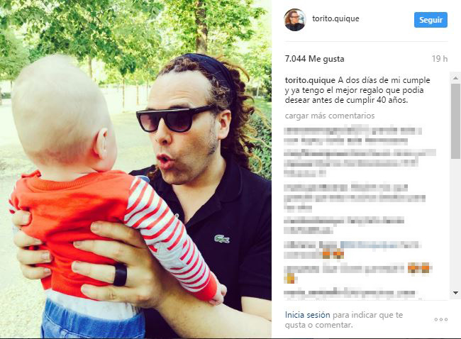The width and height of the screenshot is (461, 339).
Task: Click the torito.quique username in header
Action: coord(335,18)
